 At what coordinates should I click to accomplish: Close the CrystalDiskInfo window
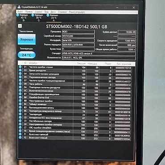point(134,8)
